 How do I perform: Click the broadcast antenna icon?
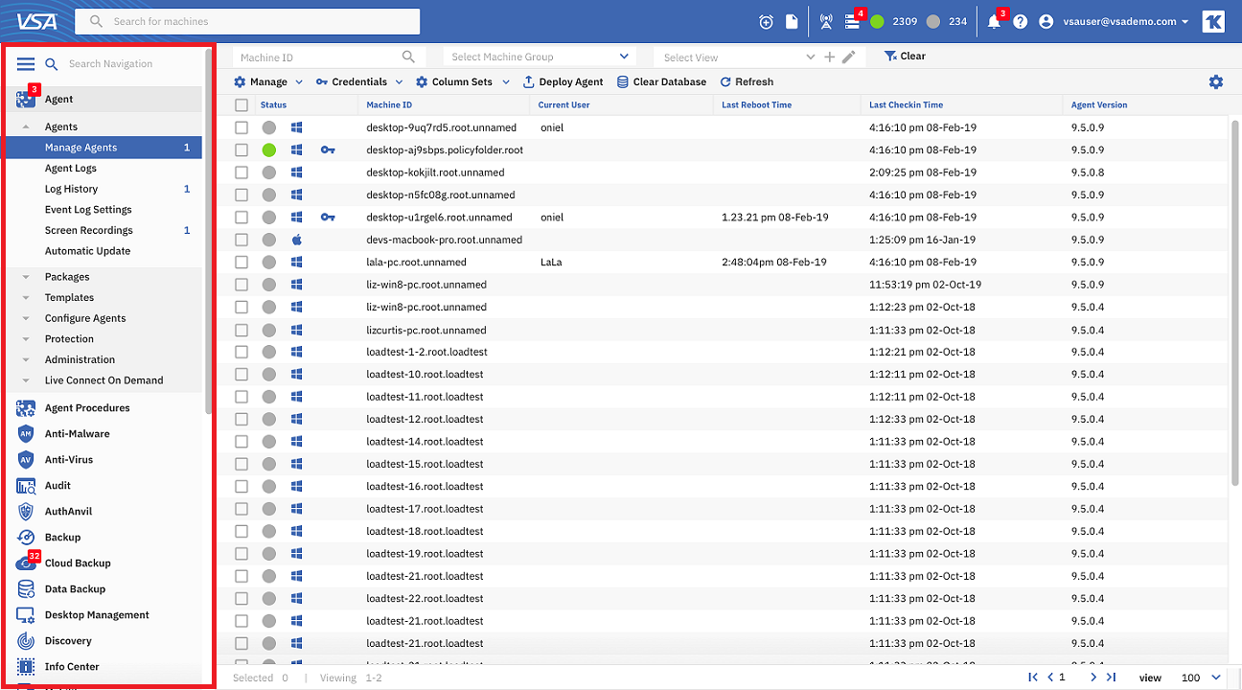tap(826, 22)
